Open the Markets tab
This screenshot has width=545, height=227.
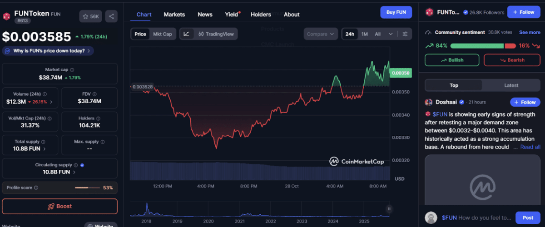(x=174, y=15)
